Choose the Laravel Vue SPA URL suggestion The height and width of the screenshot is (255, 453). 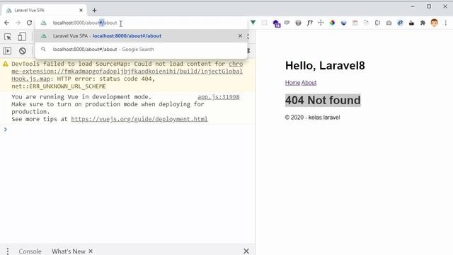pyautogui.click(x=142, y=36)
